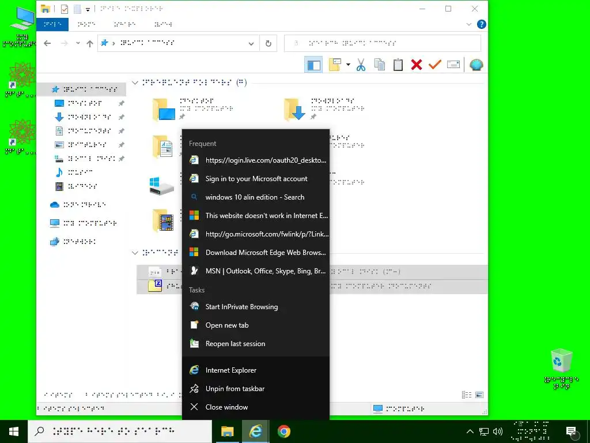590x443 pixels.
Task: Select the Desktop folder tile in content area
Action: point(194,109)
